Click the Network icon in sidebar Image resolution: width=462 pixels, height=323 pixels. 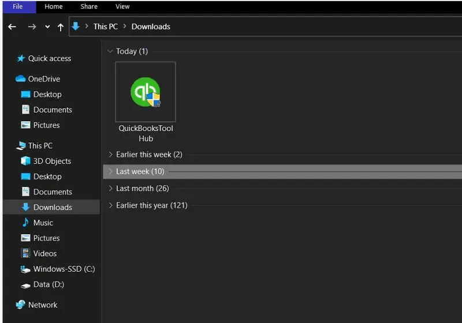pyautogui.click(x=21, y=305)
